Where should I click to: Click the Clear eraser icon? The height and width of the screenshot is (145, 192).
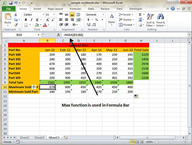(141, 25)
